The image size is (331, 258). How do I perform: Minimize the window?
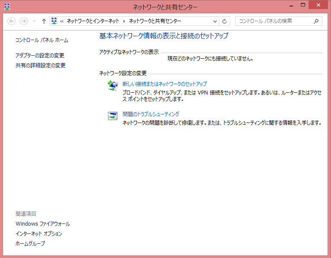click(291, 5)
